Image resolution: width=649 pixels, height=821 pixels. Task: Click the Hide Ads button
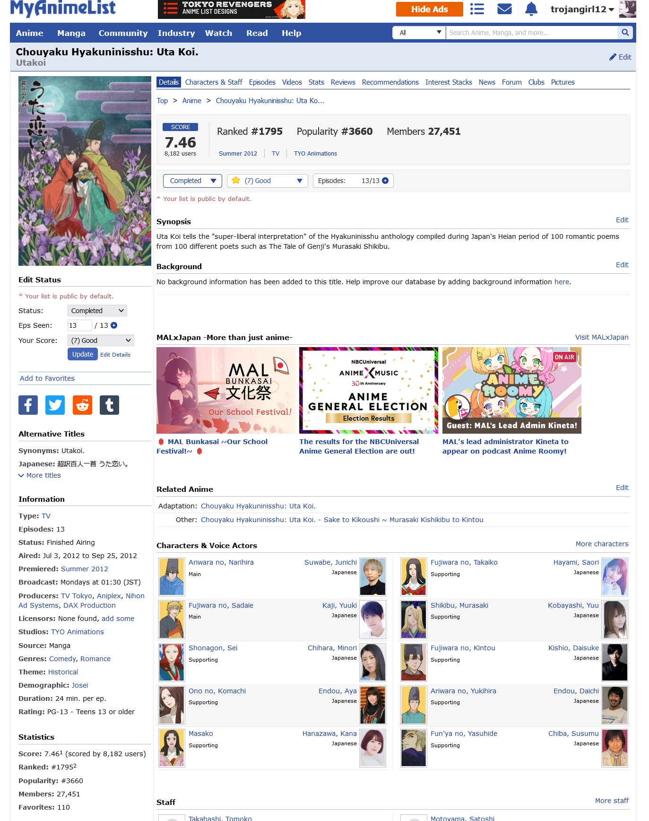(430, 9)
